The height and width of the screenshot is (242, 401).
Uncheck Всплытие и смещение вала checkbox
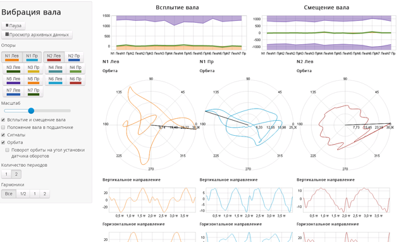(x=3, y=120)
